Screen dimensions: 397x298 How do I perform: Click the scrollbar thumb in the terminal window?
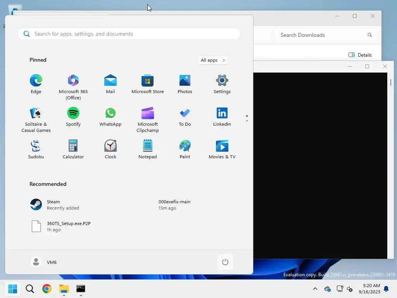pyautogui.click(x=391, y=83)
